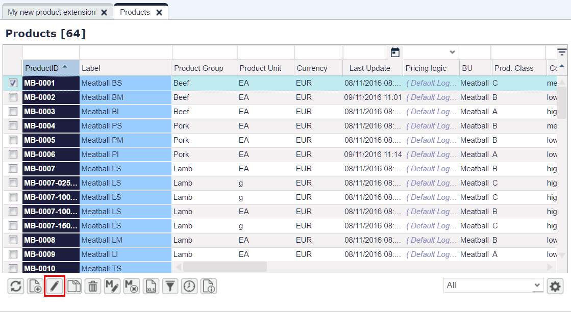Uncheck the MB-0001 row checkbox
Screen dimensions: 571x312
tap(13, 83)
